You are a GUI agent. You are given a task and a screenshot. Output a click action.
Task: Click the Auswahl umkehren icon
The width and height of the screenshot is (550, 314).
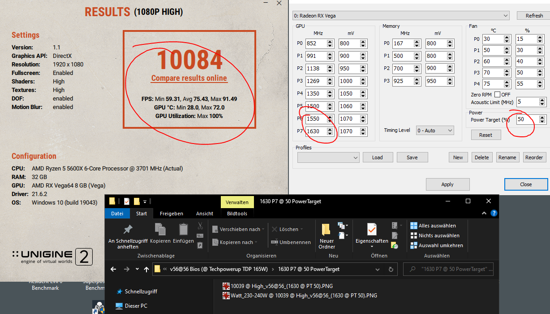point(414,245)
